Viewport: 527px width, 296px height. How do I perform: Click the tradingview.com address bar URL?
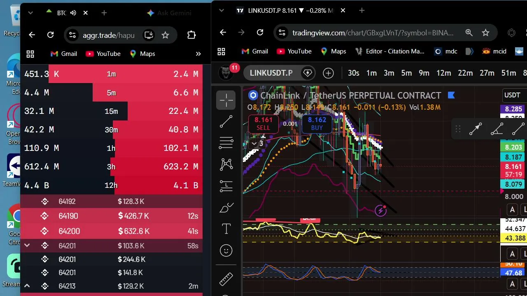pyautogui.click(x=373, y=32)
